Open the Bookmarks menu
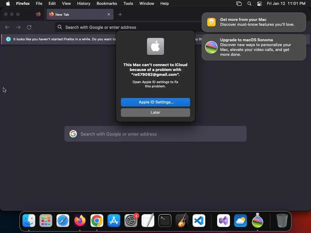 pos(107,3)
